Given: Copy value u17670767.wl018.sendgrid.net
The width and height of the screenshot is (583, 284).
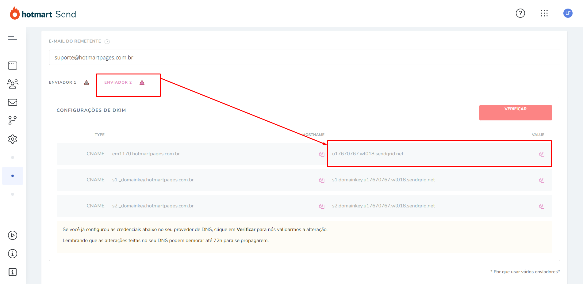Looking at the screenshot, I should pos(542,154).
